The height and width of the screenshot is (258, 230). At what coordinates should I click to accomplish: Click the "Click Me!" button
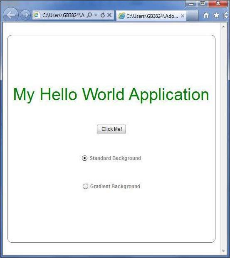(111, 129)
